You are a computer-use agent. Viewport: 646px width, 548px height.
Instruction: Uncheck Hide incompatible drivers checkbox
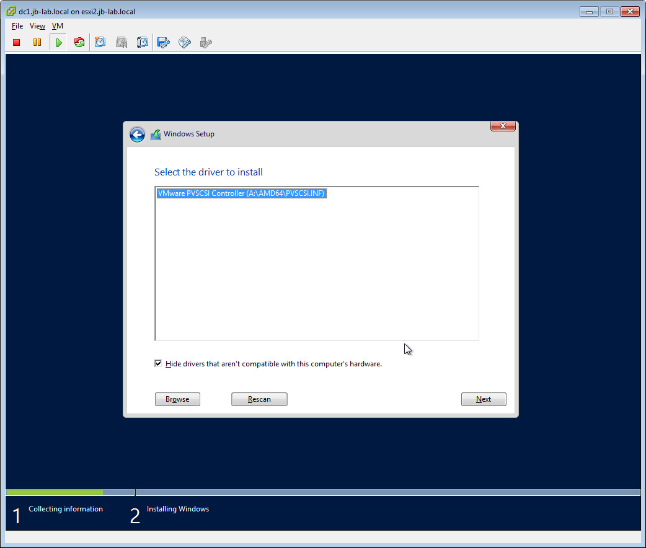tap(158, 364)
